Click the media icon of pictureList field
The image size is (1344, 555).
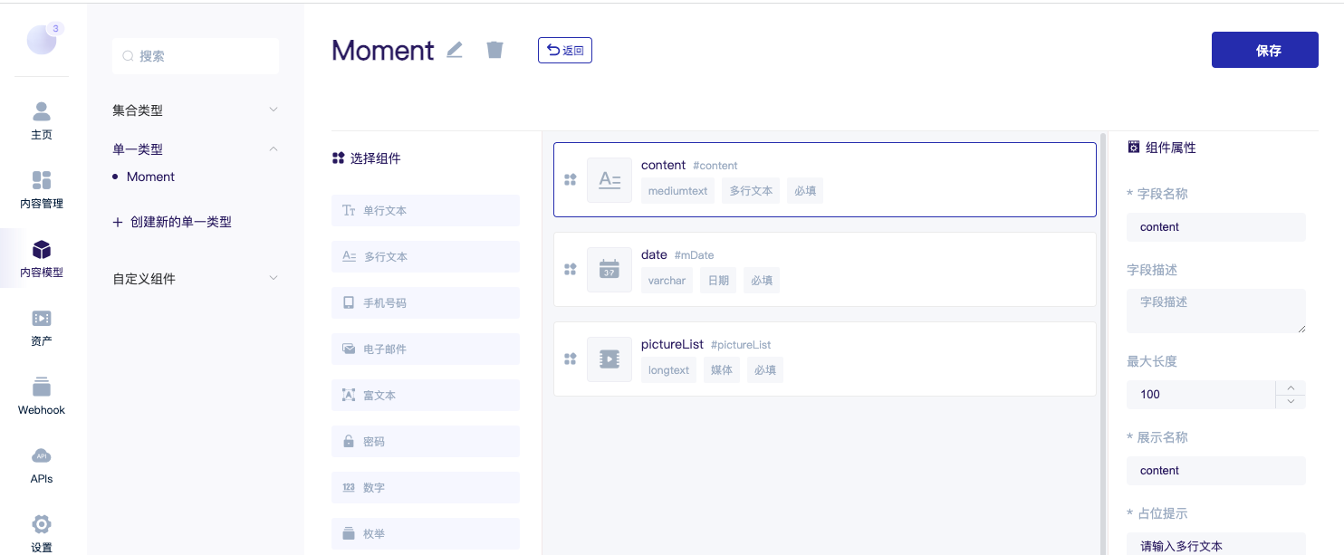pyautogui.click(x=610, y=359)
